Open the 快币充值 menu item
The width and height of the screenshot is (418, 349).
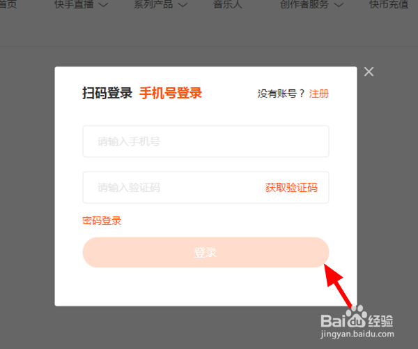point(389,4)
